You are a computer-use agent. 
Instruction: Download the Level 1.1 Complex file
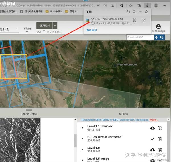click(152, 128)
